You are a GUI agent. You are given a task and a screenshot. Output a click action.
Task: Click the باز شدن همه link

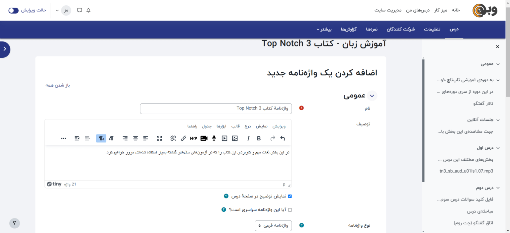pyautogui.click(x=58, y=85)
